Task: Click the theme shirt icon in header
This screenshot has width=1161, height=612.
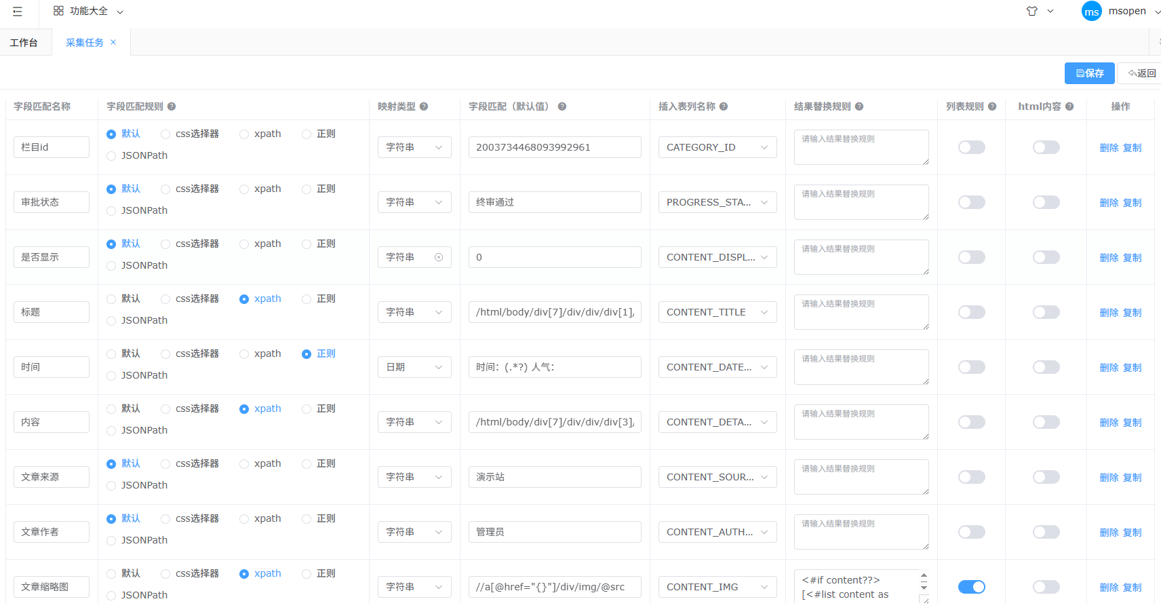Action: [1031, 11]
